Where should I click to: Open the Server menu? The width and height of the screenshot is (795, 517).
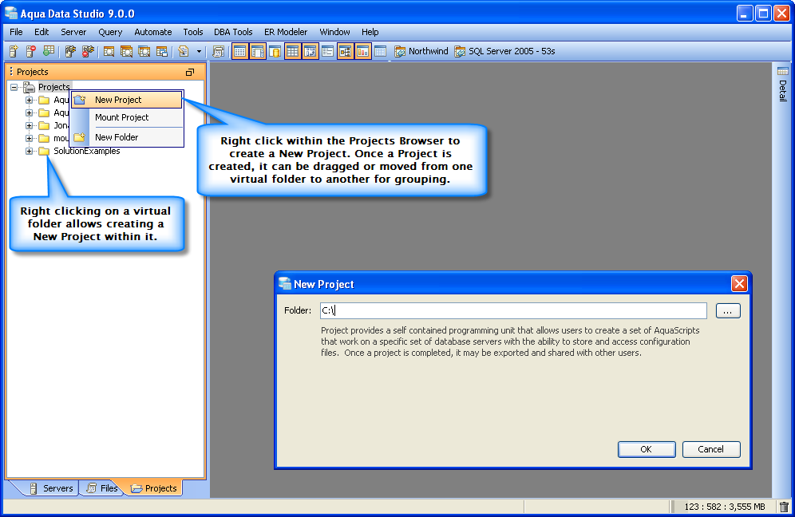point(73,32)
